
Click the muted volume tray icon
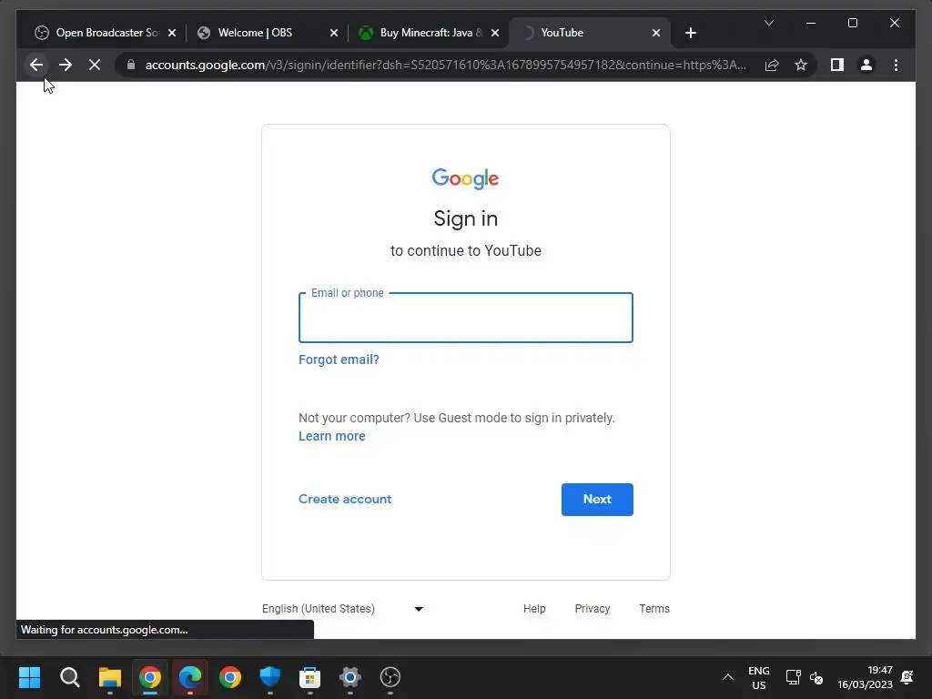click(x=816, y=677)
